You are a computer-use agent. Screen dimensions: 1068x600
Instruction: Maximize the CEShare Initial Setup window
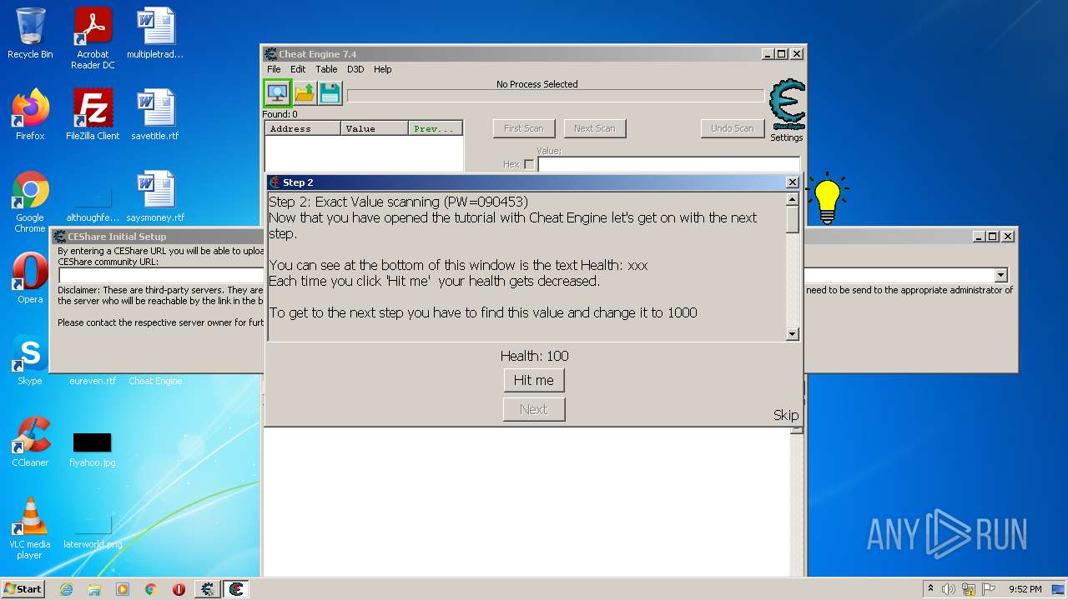click(993, 237)
